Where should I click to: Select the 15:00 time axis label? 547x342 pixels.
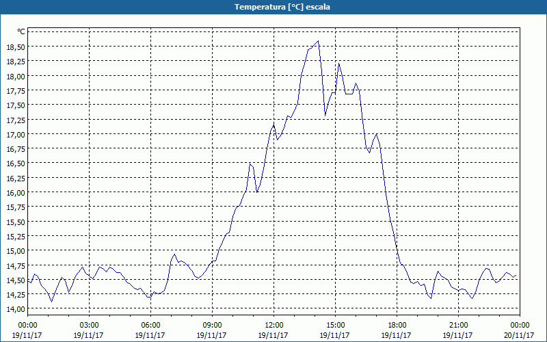335,325
